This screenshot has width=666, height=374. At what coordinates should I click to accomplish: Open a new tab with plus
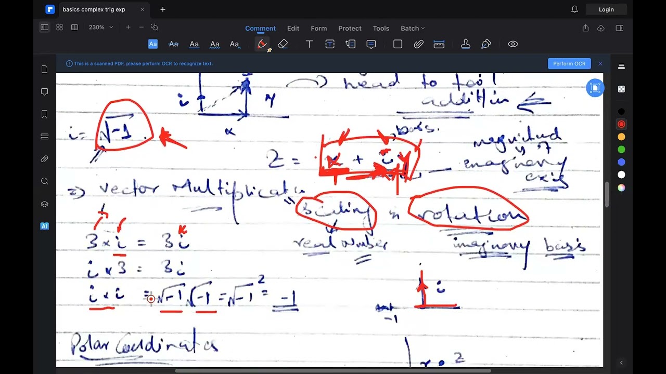pyautogui.click(x=163, y=9)
